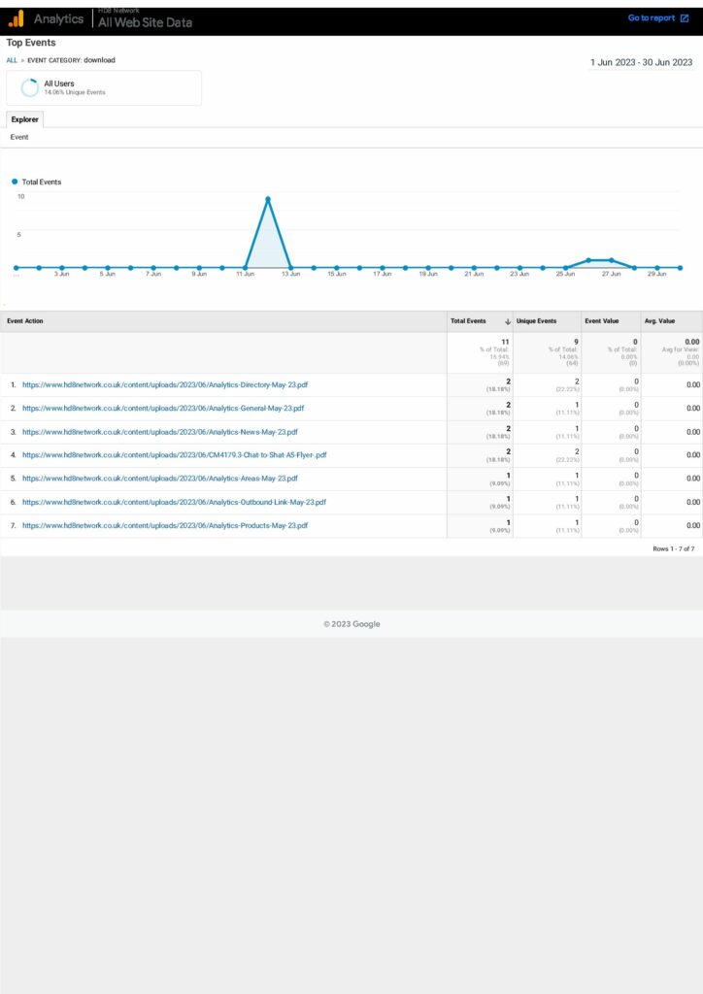This screenshot has height=994, width=703.
Task: Click the external link icon beside Go to report
Action: (685, 18)
